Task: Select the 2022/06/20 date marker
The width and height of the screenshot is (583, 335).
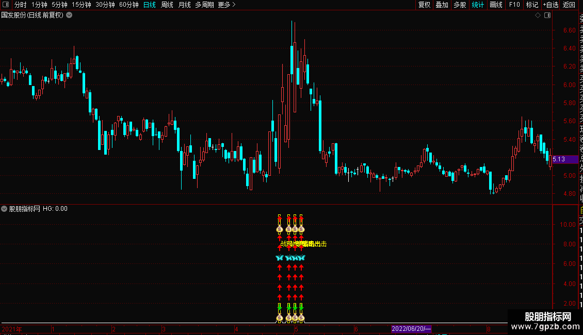Action: point(411,329)
